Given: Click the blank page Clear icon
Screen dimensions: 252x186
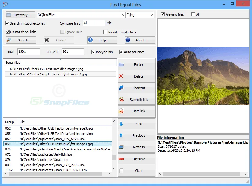Looking at the screenshot, I should [x=121, y=170].
